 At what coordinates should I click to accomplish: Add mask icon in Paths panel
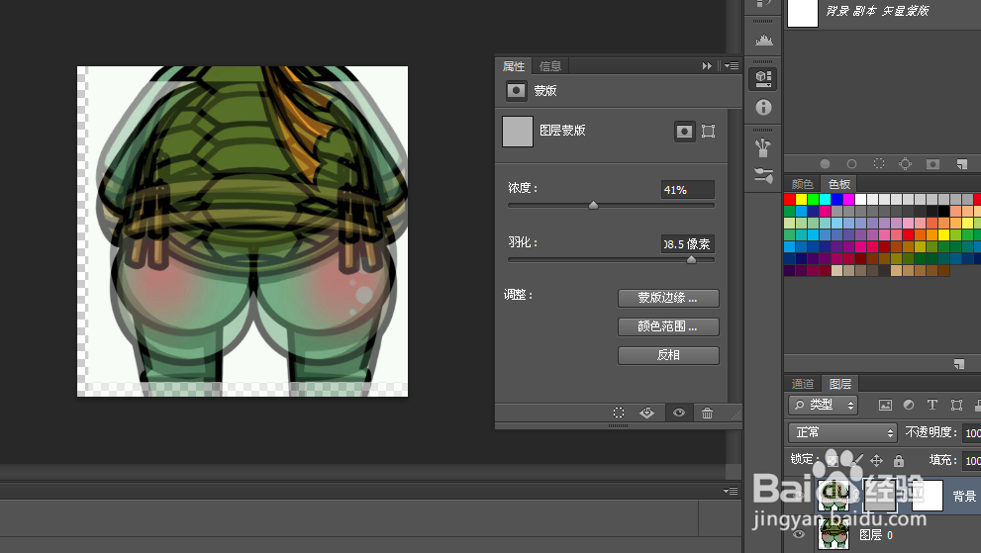[x=932, y=164]
